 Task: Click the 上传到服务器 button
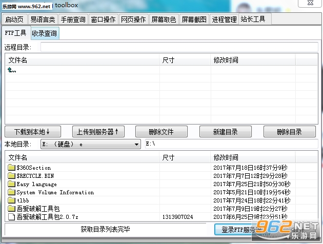click(x=98, y=132)
